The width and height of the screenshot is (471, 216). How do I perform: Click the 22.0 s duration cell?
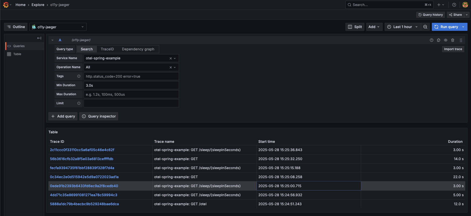[x=413, y=177]
